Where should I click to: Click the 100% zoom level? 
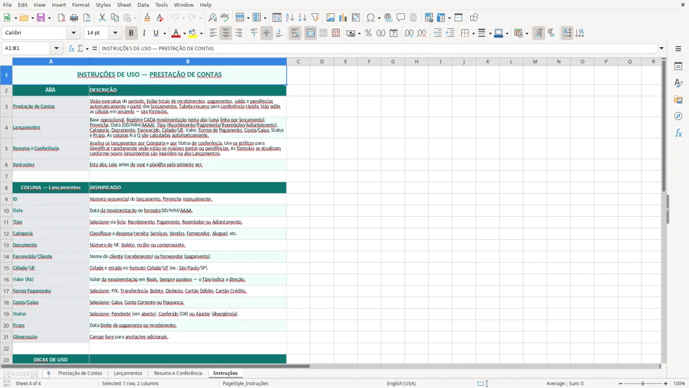[679, 383]
